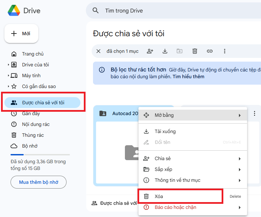
Task: Expand the "Drive của tôi" tree arrow
Action: (8, 65)
